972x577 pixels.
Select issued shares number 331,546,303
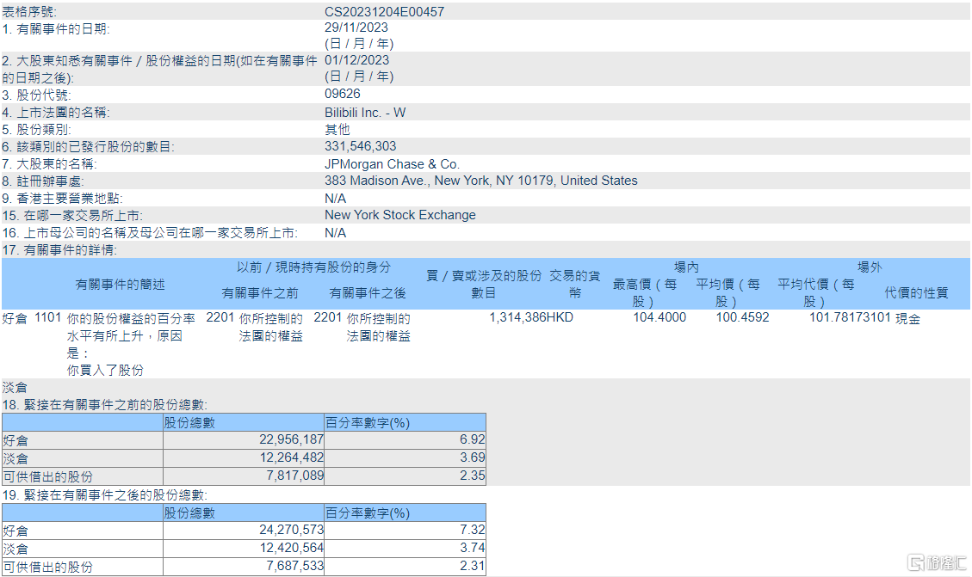coord(360,146)
